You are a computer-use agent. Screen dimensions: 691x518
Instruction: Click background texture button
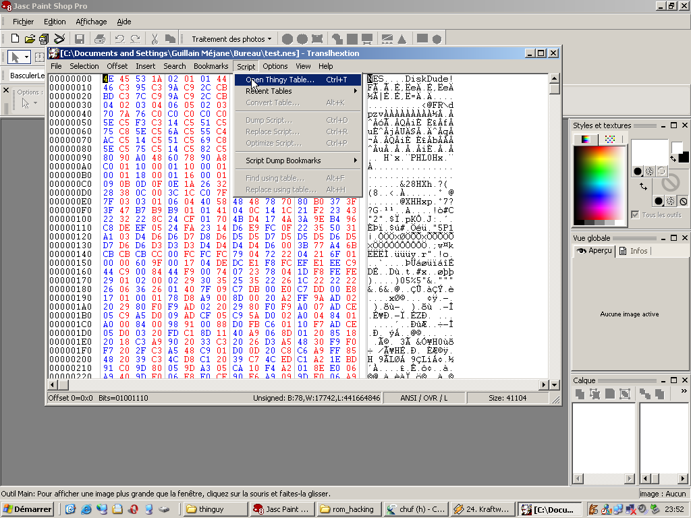671,201
